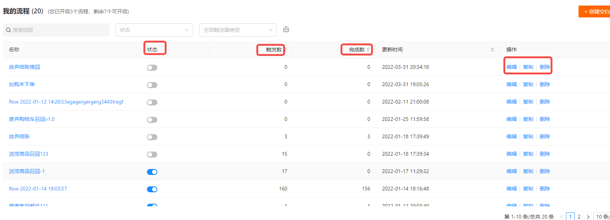Open the 废弃购物车召回v1.0 flow
This screenshot has width=610, height=220.
coord(31,119)
